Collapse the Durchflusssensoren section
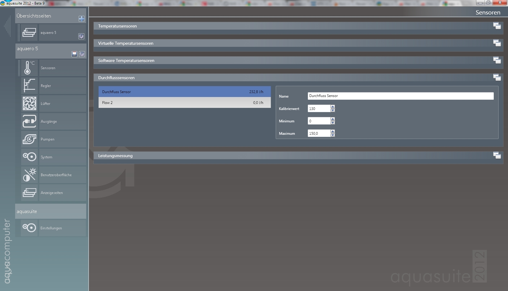Viewport: 508px width, 291px height. click(x=497, y=78)
